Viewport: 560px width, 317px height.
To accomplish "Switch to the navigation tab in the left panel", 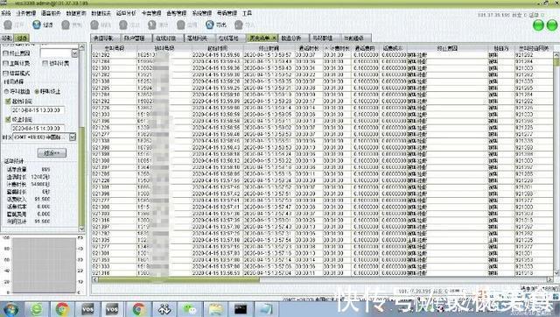I will coord(7,38).
